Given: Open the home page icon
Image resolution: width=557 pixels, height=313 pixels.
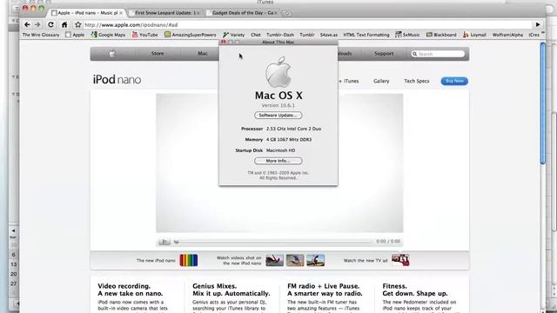Looking at the screenshot, I should [x=64, y=25].
